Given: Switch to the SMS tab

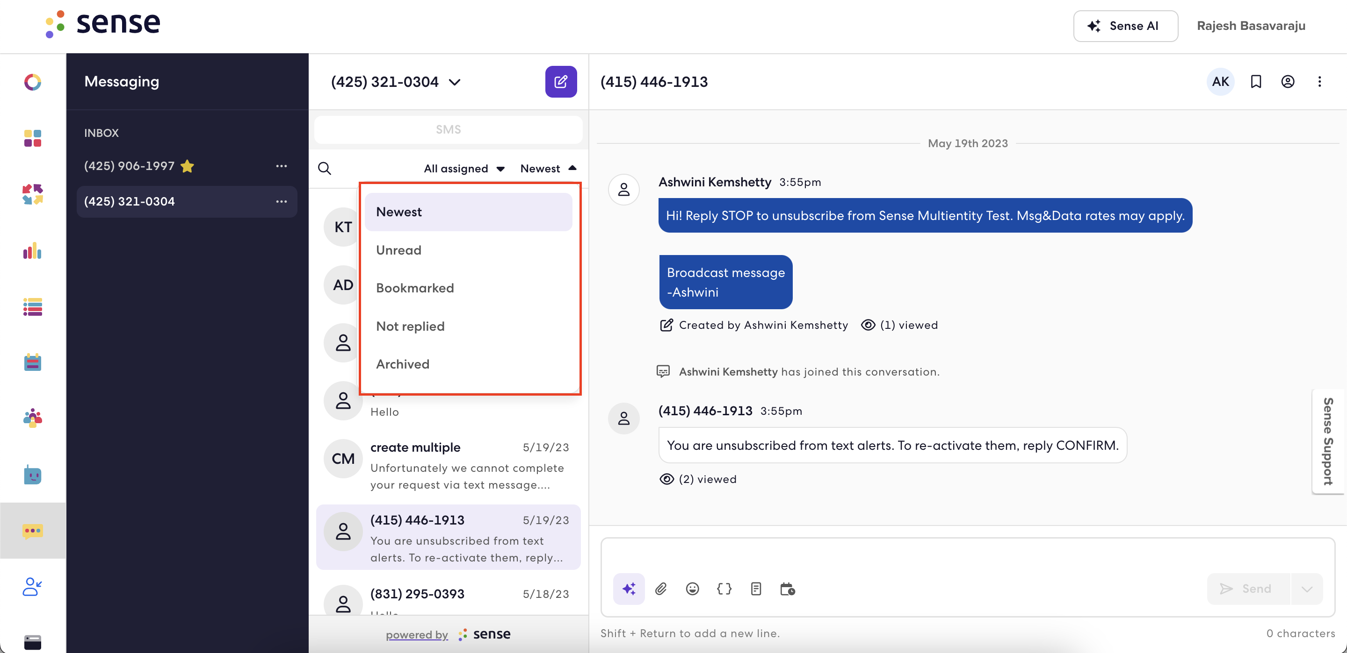Looking at the screenshot, I should [x=448, y=129].
